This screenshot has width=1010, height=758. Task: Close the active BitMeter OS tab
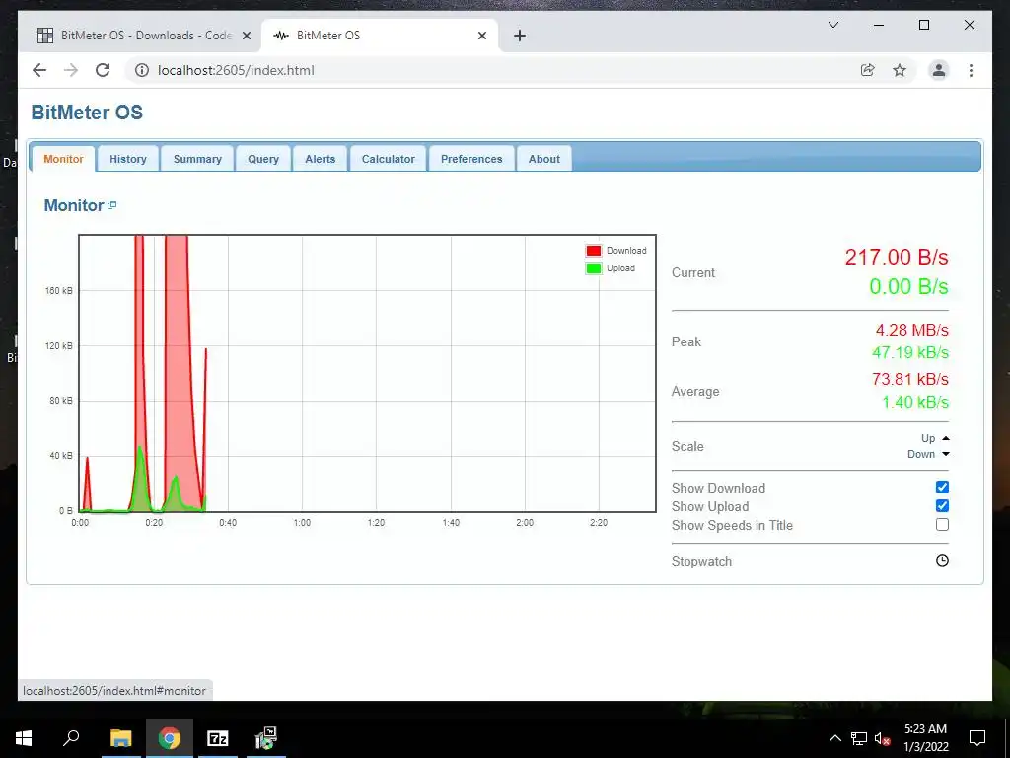click(x=481, y=37)
